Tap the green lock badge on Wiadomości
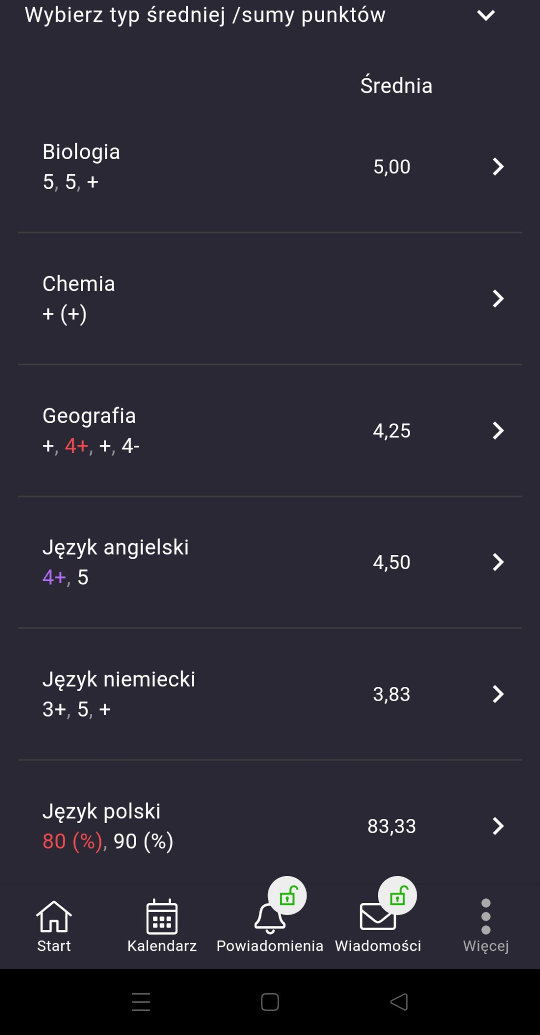Viewport: 540px width, 1035px height. coord(398,895)
